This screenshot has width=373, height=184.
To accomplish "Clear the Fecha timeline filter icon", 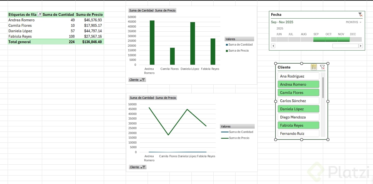I will click(360, 14).
